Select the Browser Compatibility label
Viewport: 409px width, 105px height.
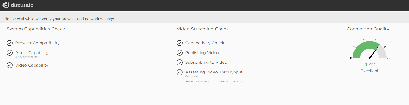tap(37, 43)
